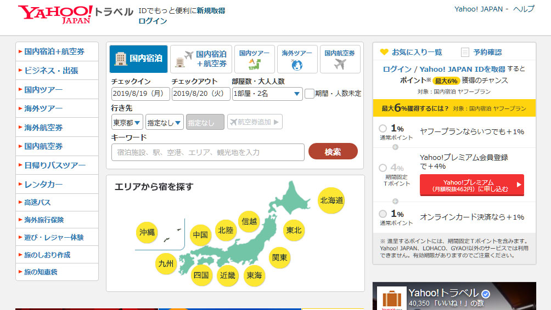Click the 航空券追加 button
Viewport: 551px width, 310px height.
pos(255,122)
